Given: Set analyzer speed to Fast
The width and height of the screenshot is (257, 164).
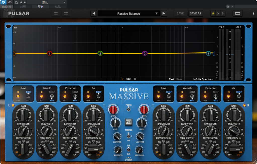Looking at the screenshot, I should click(171, 79).
